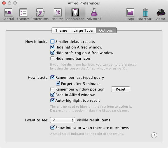The image size is (168, 148).
Task: Click the Reset window position button
Action: [x=120, y=89]
